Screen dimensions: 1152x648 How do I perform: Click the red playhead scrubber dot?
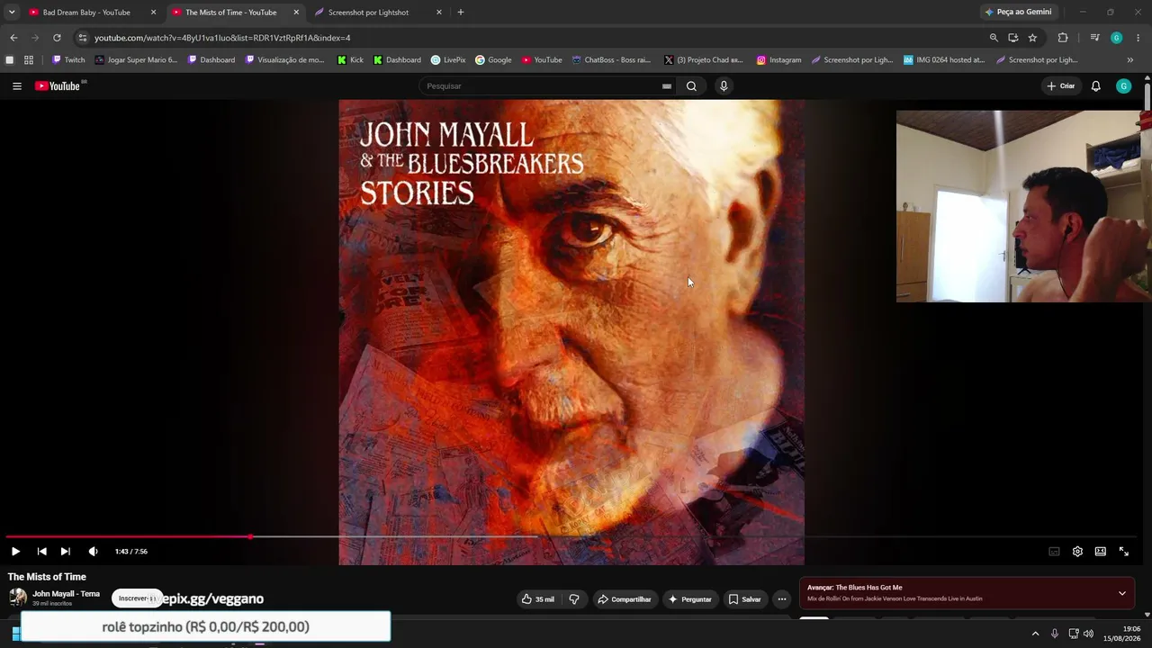(x=250, y=537)
